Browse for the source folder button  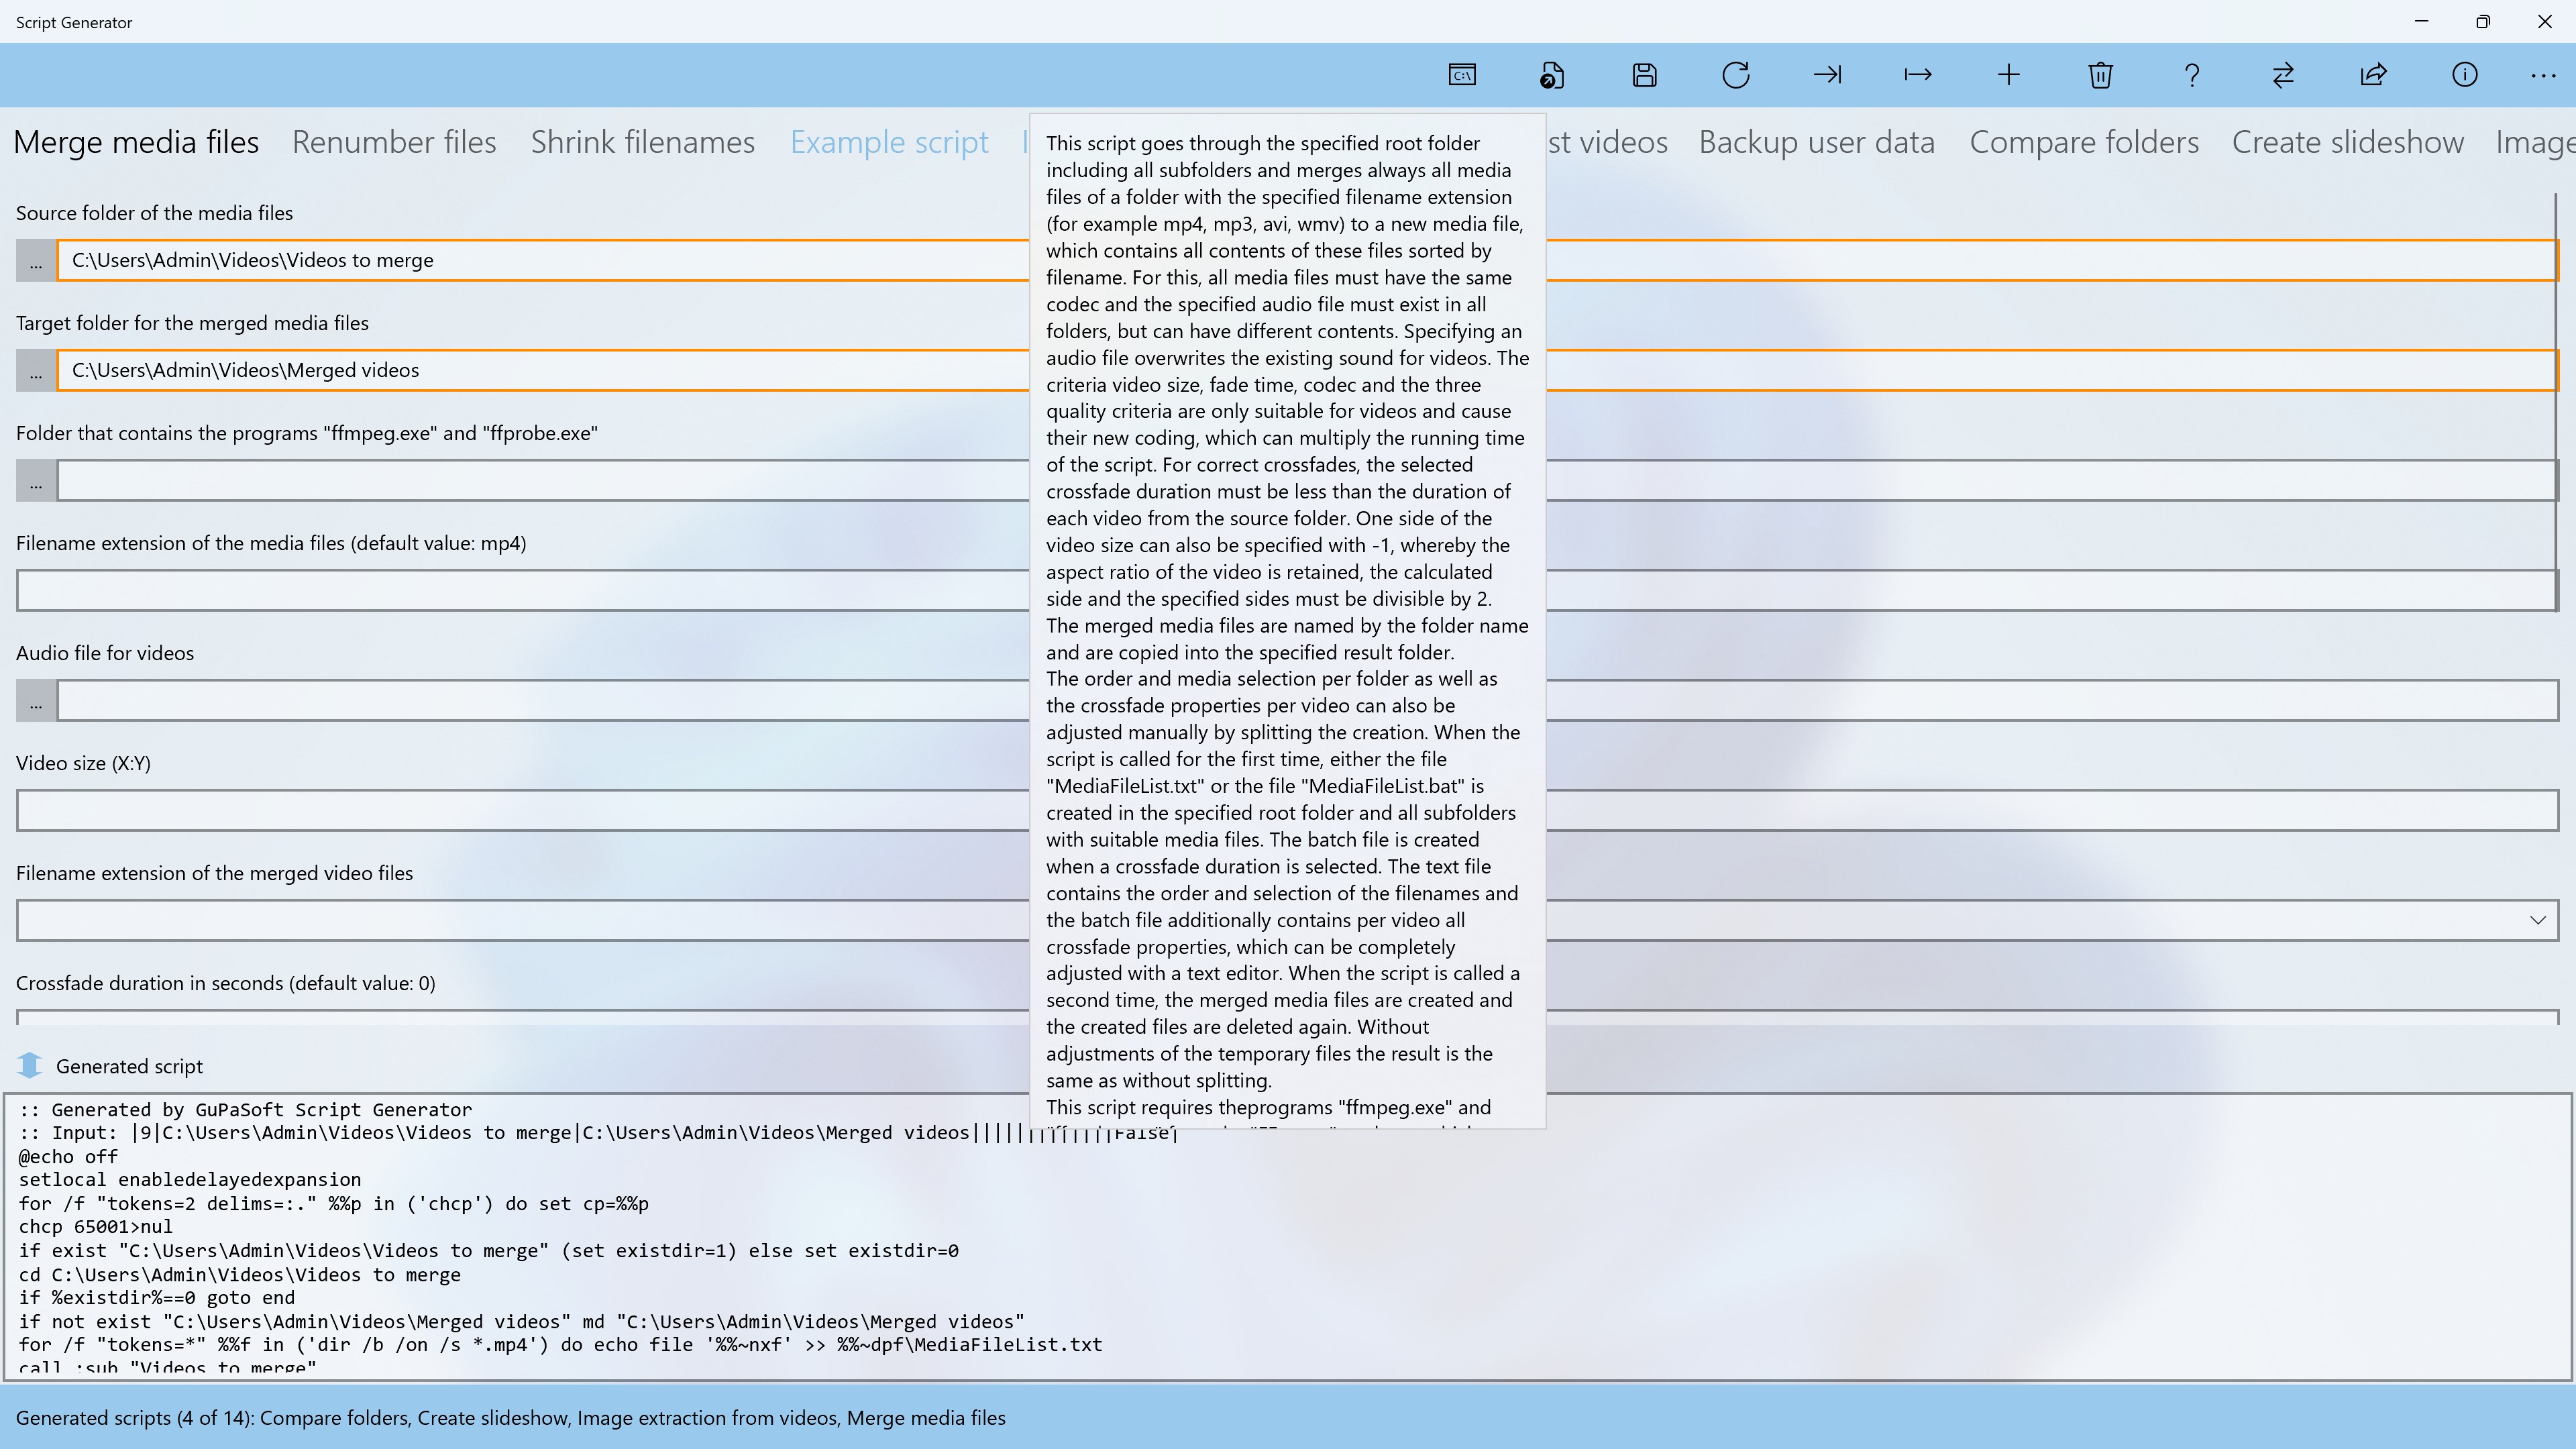point(36,261)
